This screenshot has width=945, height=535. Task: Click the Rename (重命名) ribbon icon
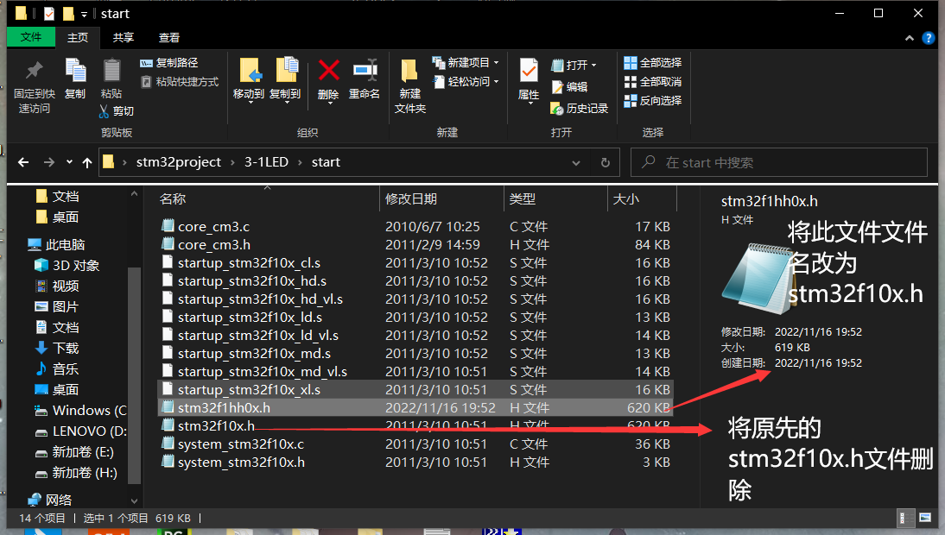pyautogui.click(x=365, y=71)
